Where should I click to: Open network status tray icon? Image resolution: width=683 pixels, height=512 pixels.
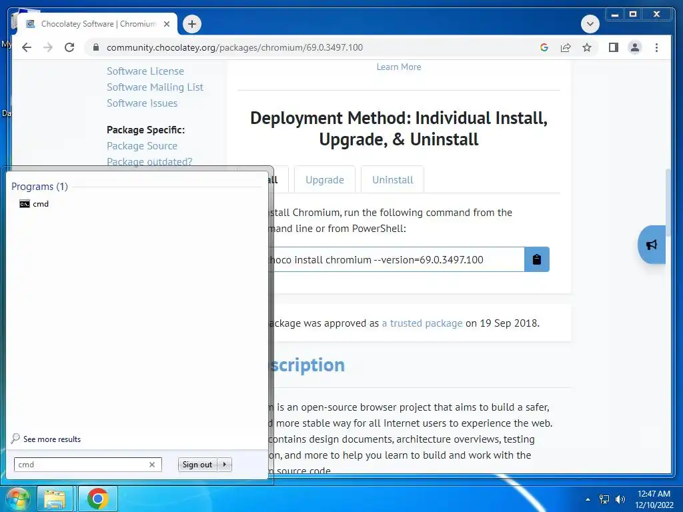point(604,499)
